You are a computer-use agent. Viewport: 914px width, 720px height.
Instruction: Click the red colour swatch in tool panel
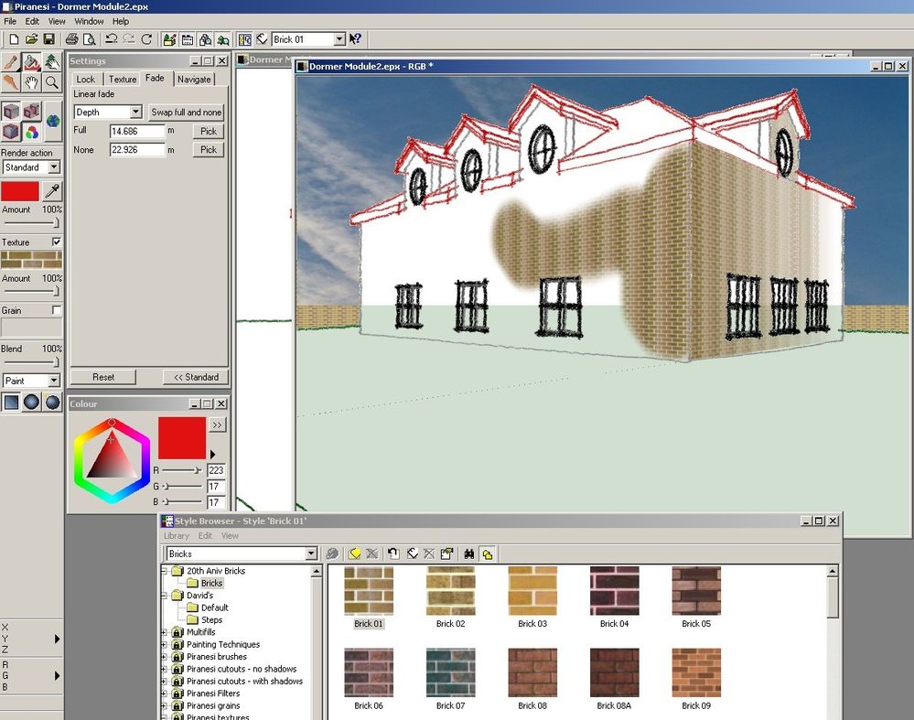pyautogui.click(x=20, y=191)
